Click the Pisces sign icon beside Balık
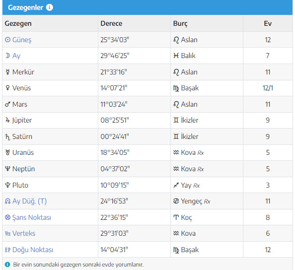This screenshot has width=295, height=270. 176,56
